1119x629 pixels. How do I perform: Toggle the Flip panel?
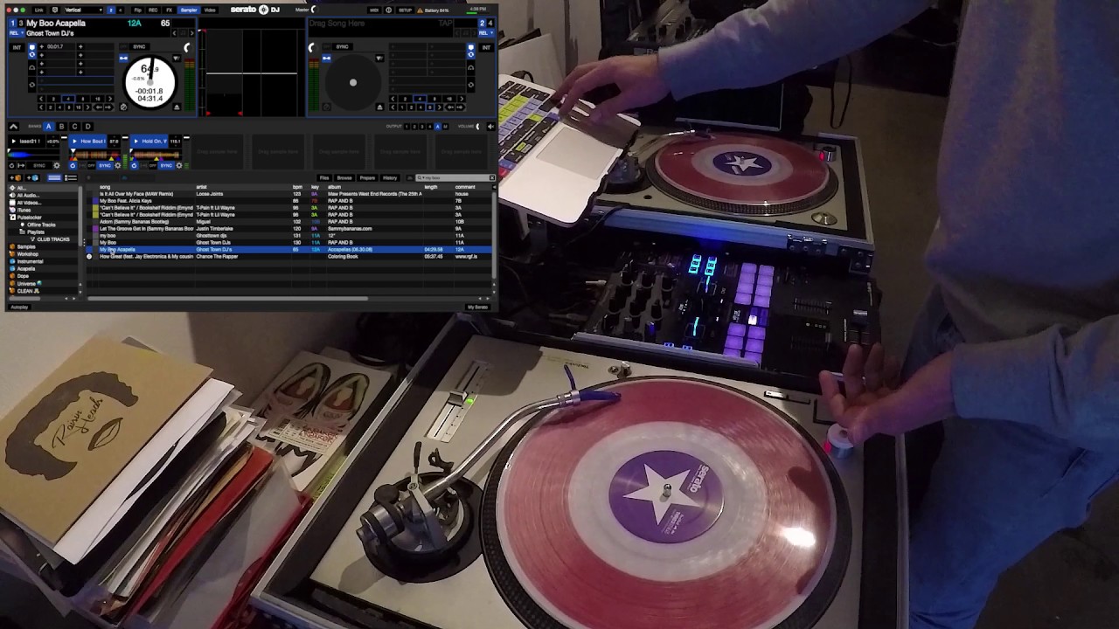click(x=137, y=10)
